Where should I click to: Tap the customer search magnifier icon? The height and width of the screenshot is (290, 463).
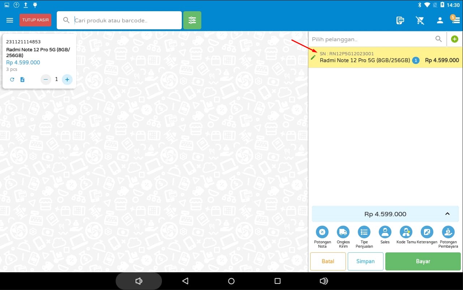(x=438, y=39)
